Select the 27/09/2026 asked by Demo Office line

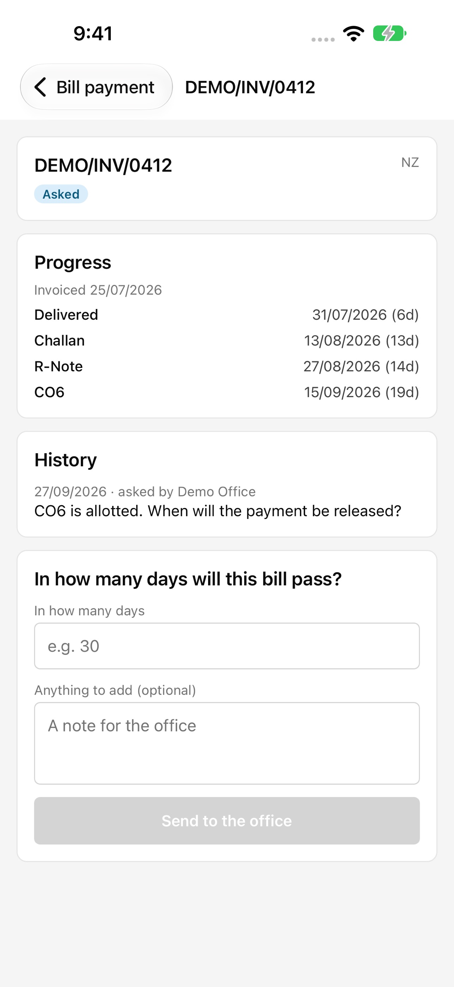point(145,492)
